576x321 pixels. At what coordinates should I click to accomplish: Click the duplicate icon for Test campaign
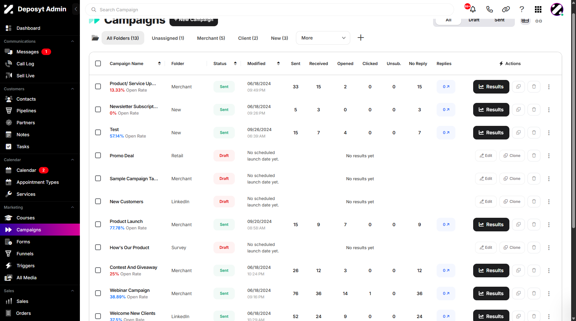518,133
